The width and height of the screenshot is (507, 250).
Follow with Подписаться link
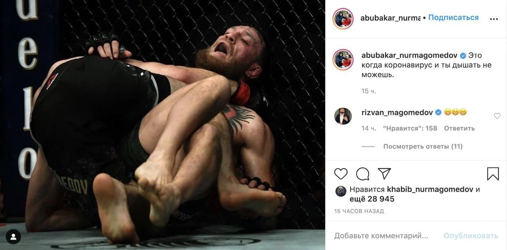[454, 18]
